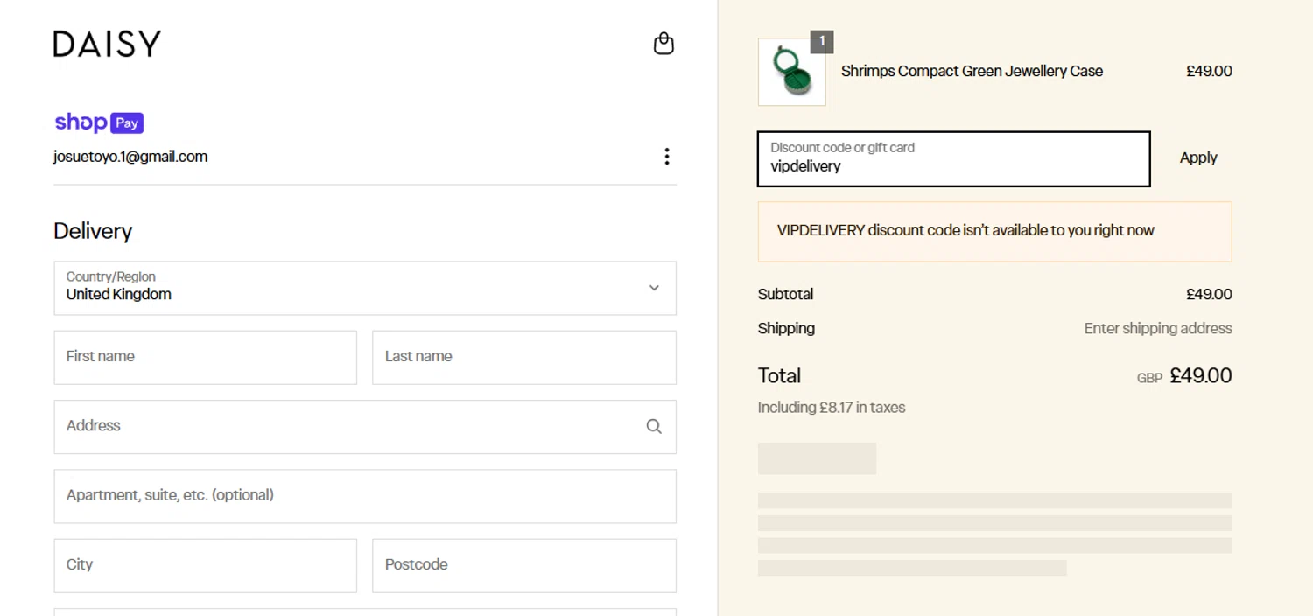Screen dimensions: 1313x616
Task: Expand the Country/Region dropdown
Action: click(365, 288)
